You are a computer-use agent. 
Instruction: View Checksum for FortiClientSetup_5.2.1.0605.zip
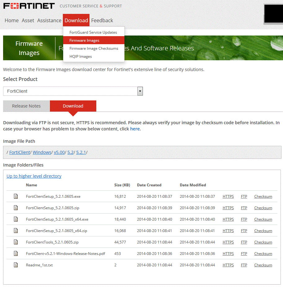[x=263, y=208]
